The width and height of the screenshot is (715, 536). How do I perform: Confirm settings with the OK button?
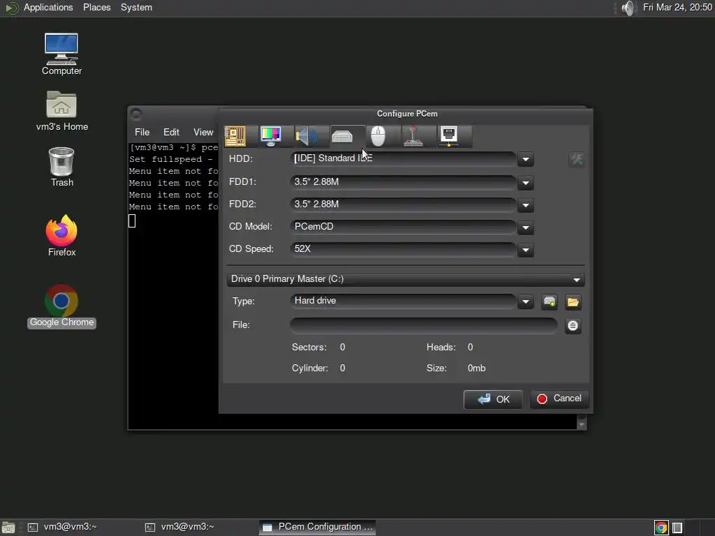(493, 399)
